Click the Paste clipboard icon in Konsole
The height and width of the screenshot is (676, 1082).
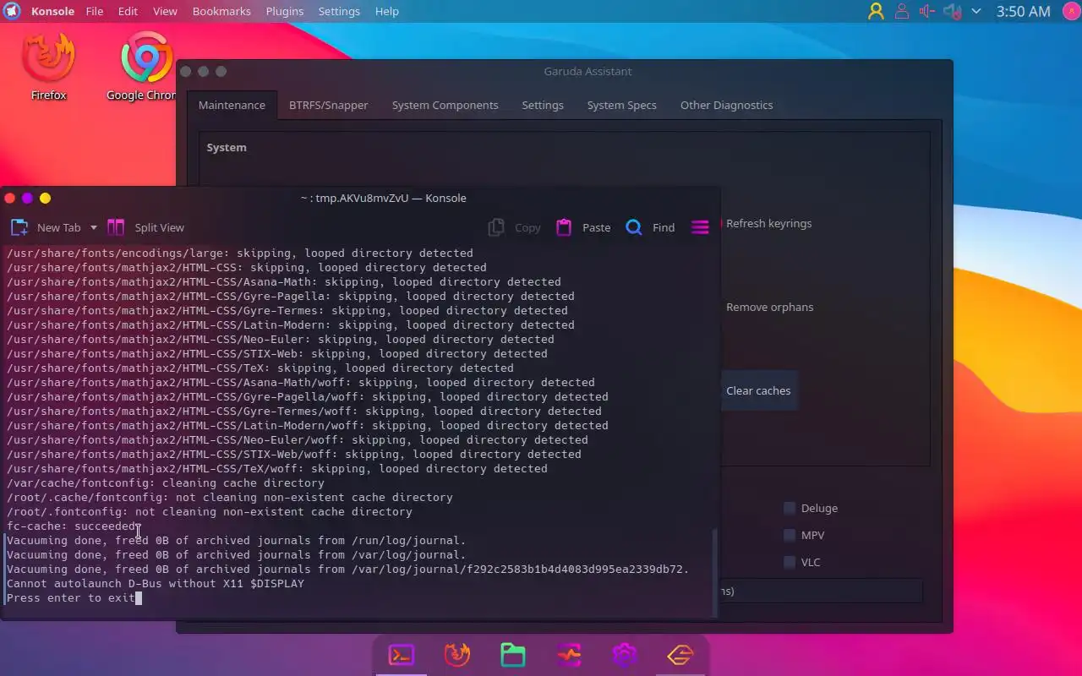click(x=564, y=227)
